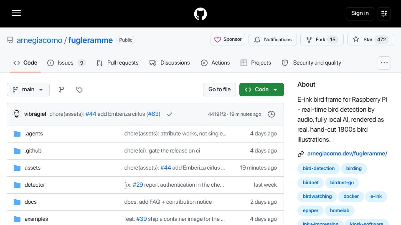Screen dimensions: 401x225
Task: Open the Notifications button
Action: (x=273, y=40)
